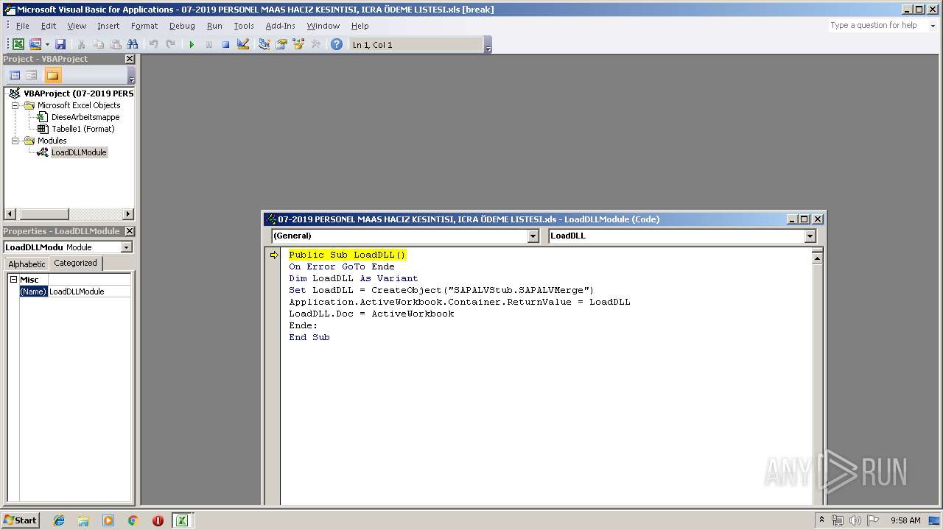Launch Internet Explorer from taskbar
This screenshot has width=943, height=530.
(x=59, y=520)
